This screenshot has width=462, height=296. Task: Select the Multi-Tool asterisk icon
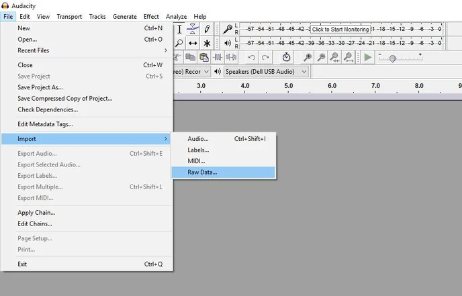(207, 44)
